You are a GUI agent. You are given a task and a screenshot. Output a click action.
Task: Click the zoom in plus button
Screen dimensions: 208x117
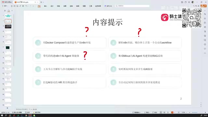(205, 112)
